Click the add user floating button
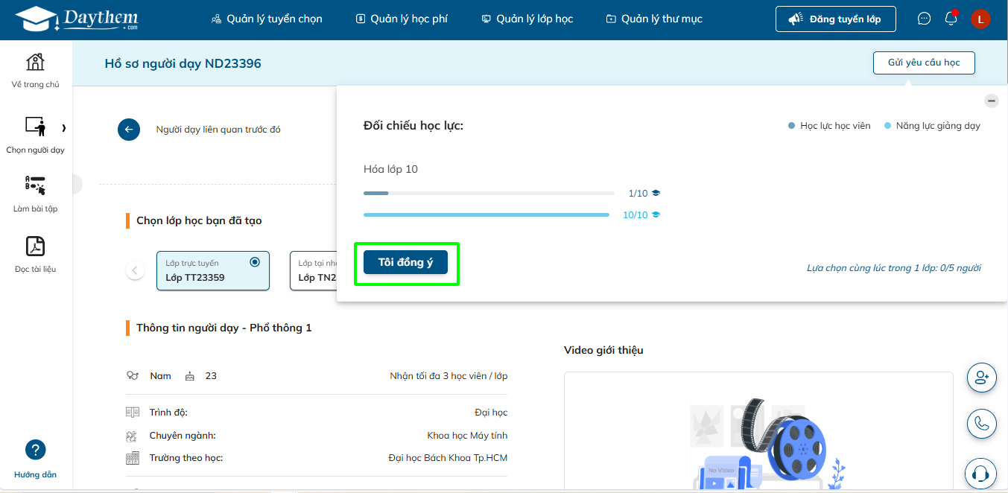This screenshot has height=493, width=1008. 981,378
